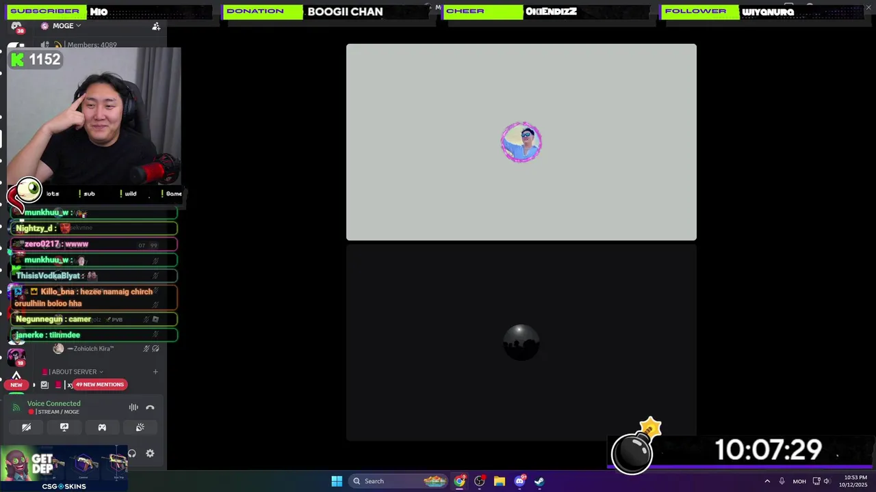Open File Explorer from the taskbar
Image resolution: width=876 pixels, height=492 pixels.
click(x=499, y=481)
